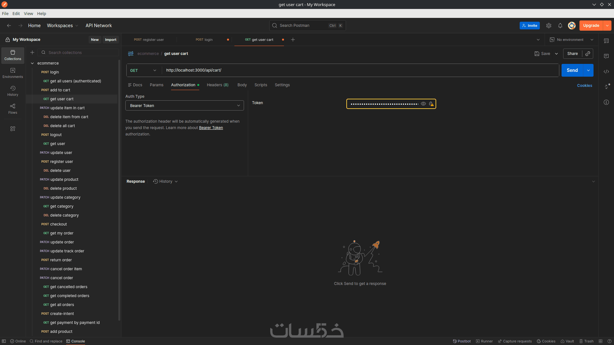The image size is (614, 345).
Task: Show token with the eye icon
Action: coord(423,104)
